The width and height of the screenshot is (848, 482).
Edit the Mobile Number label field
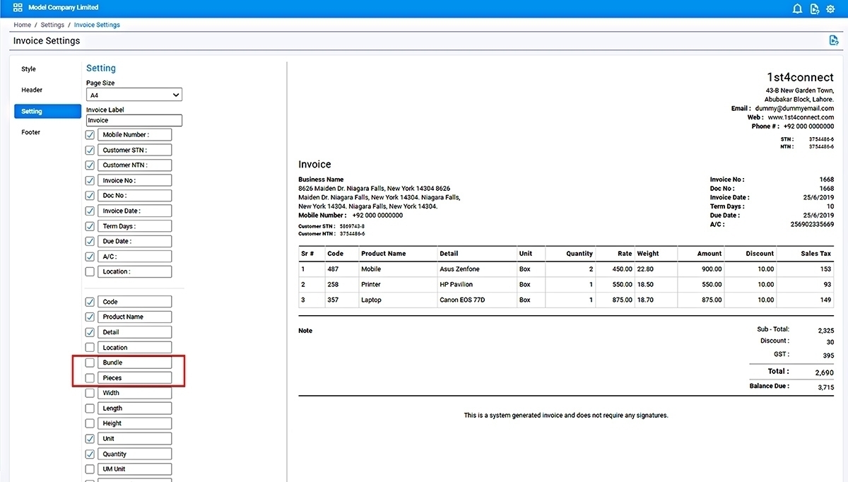[x=135, y=134]
